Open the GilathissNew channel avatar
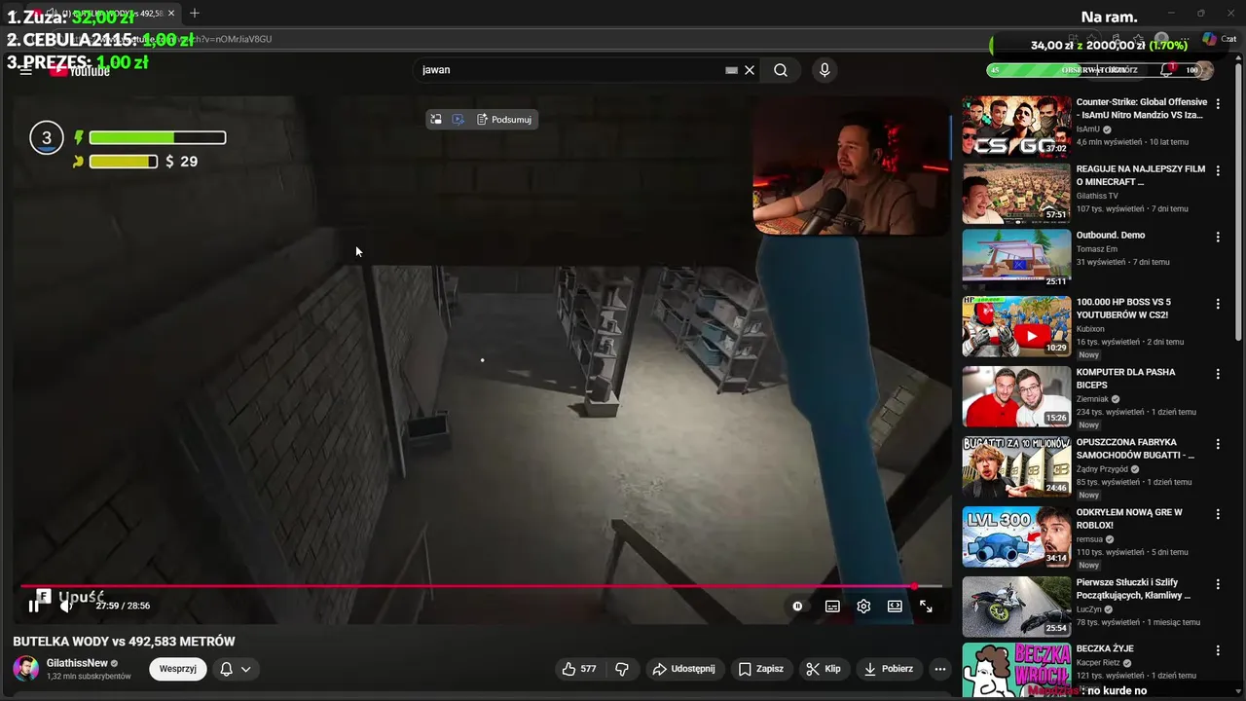This screenshot has width=1246, height=701. 26,669
